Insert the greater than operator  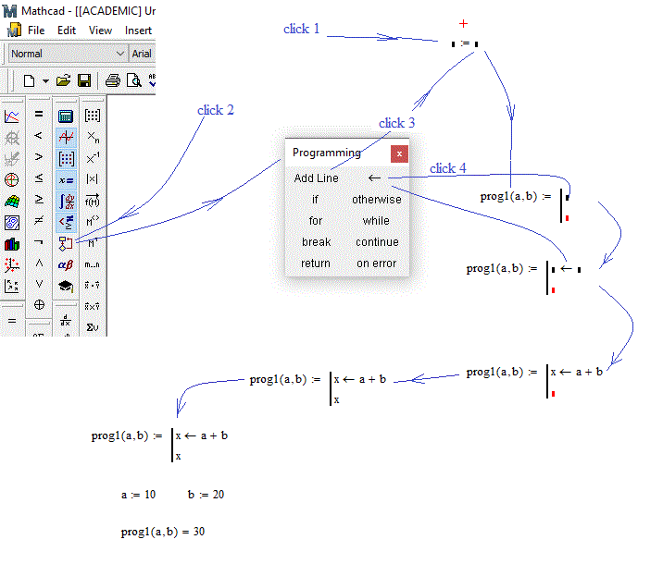[39, 156]
